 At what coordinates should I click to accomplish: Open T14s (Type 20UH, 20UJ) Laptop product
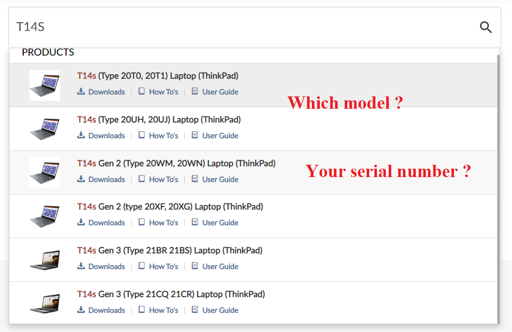(x=159, y=120)
